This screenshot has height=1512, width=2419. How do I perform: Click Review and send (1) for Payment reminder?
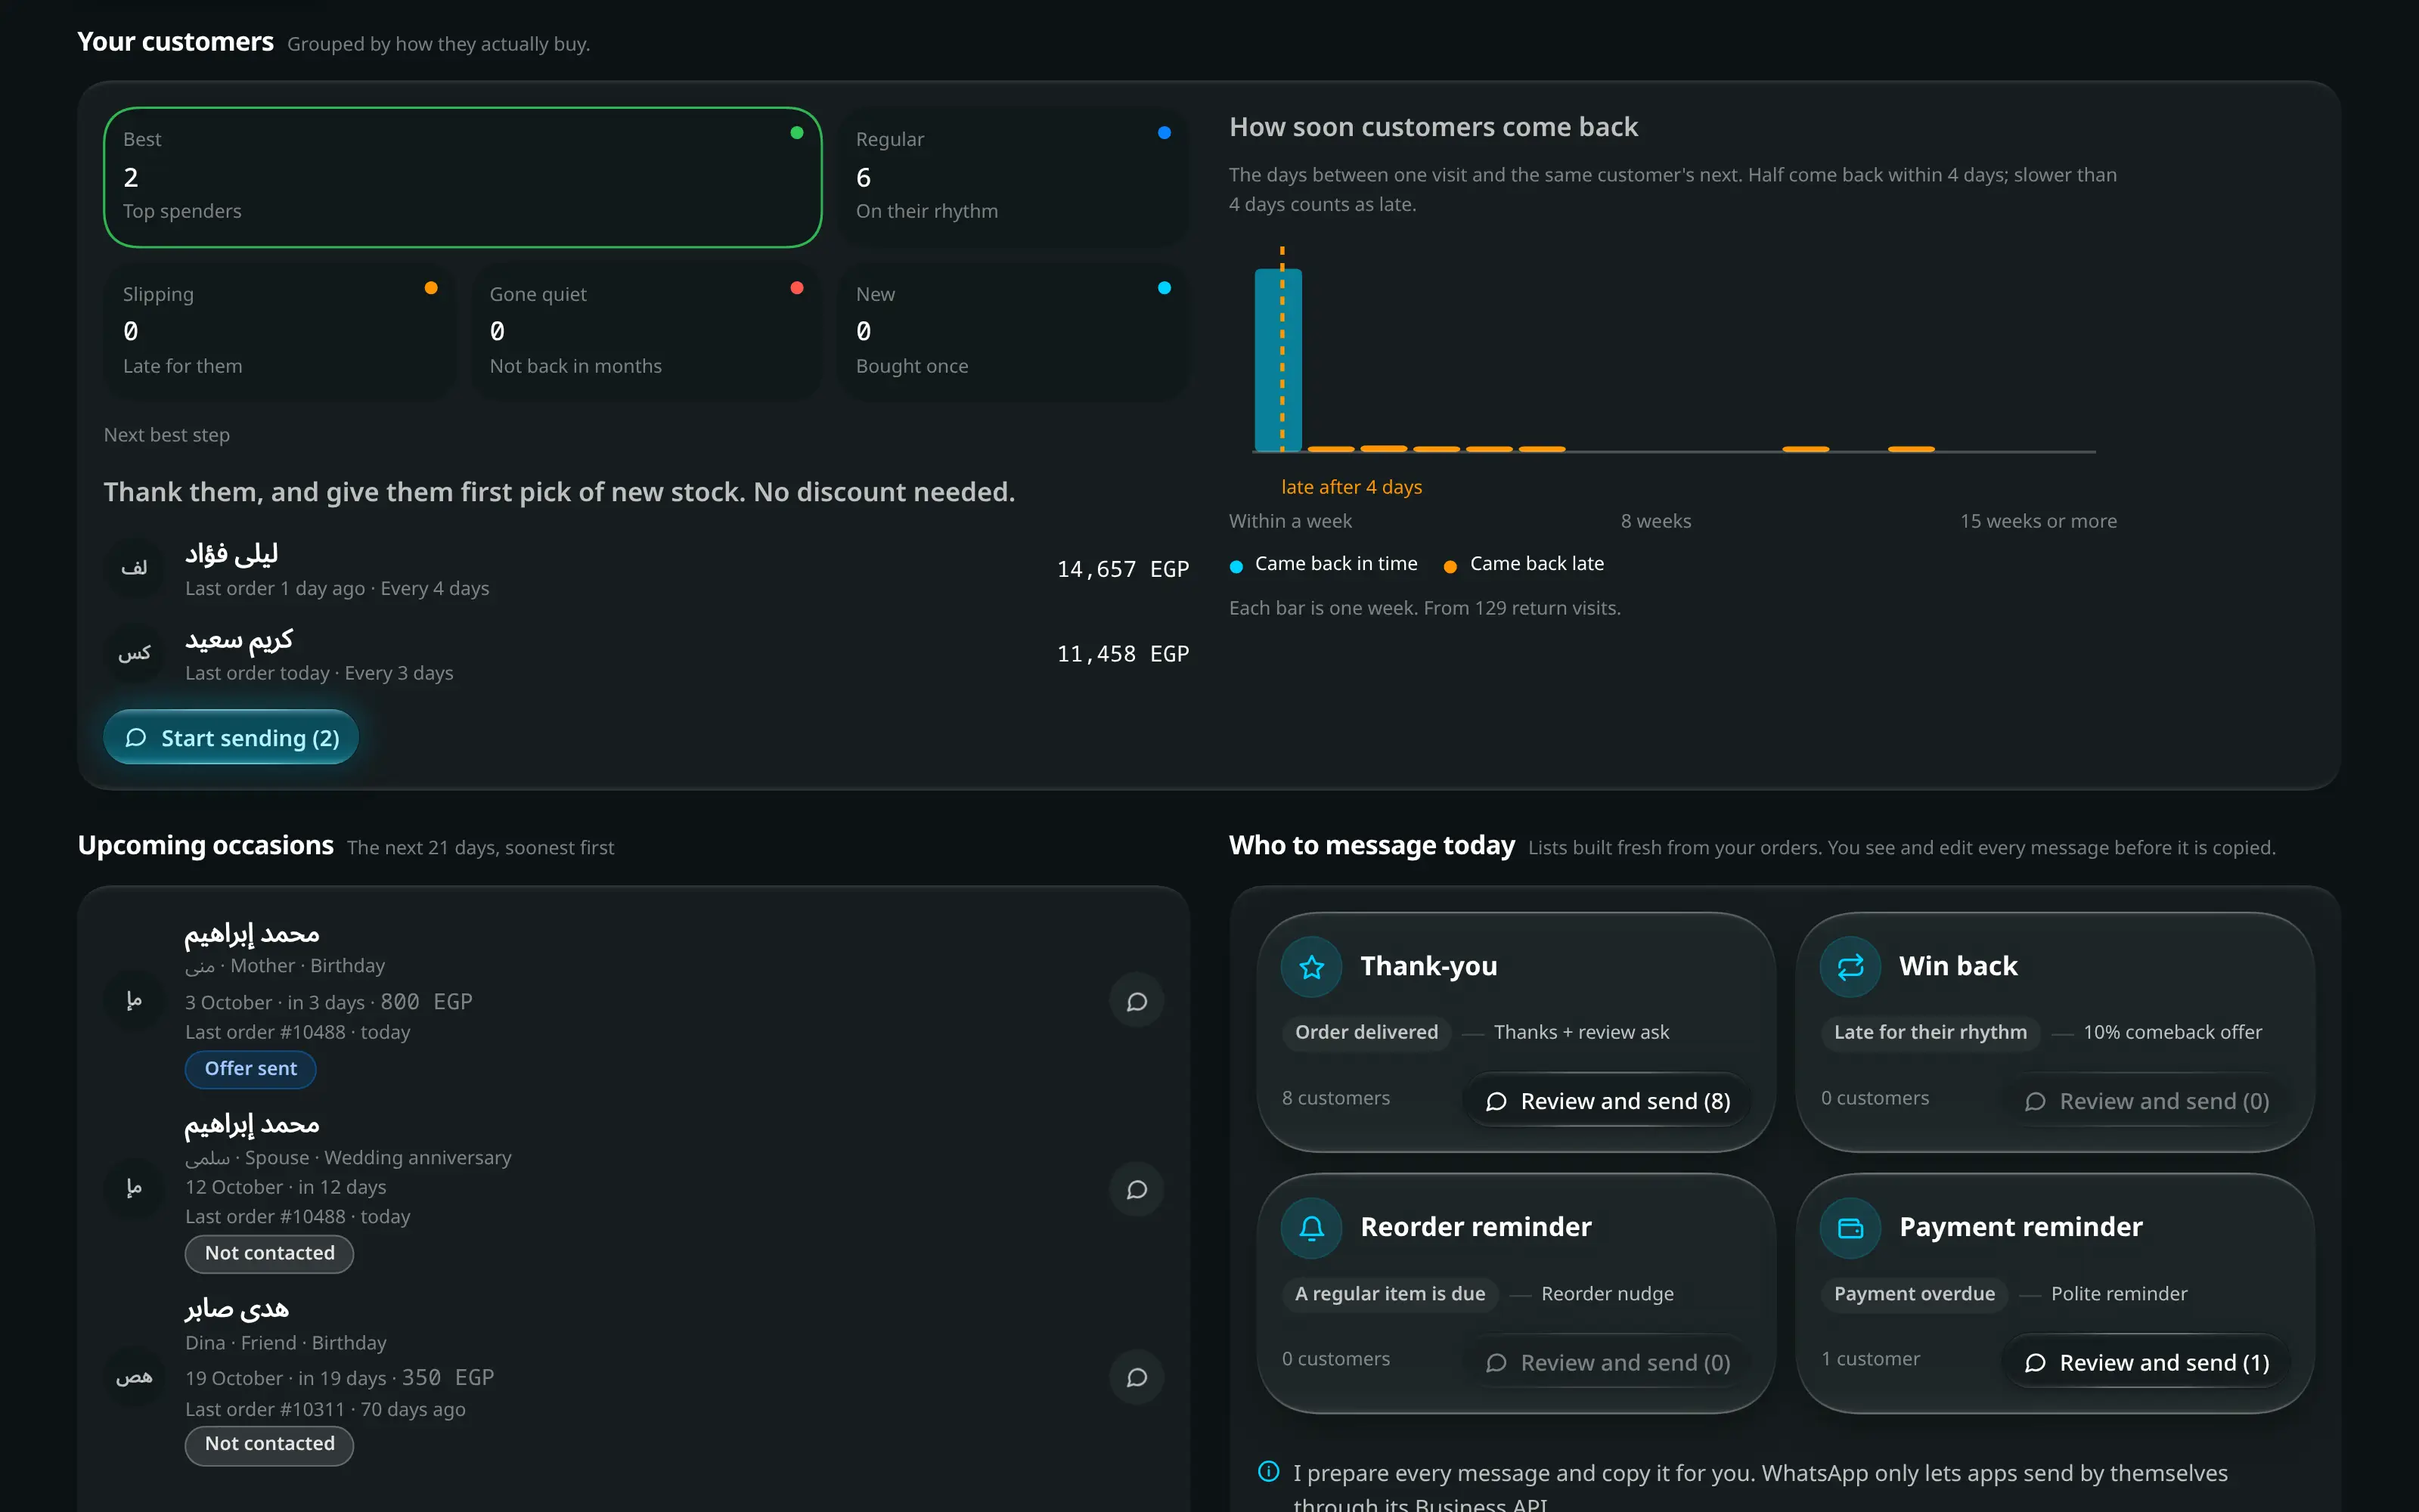(x=2146, y=1362)
